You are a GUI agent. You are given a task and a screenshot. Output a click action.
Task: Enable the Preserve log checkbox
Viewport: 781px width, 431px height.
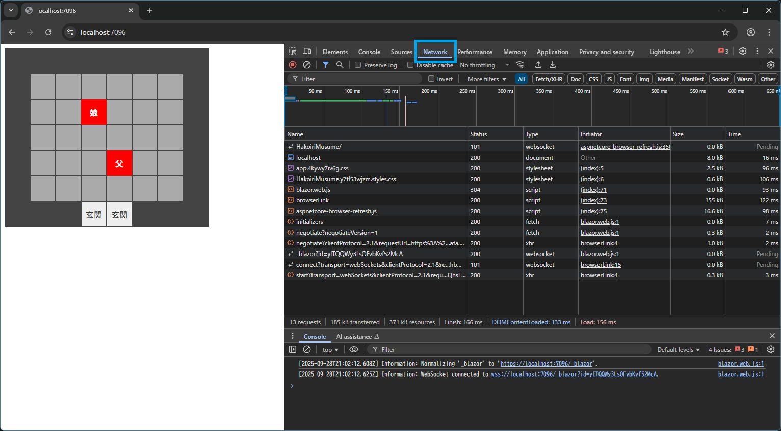tap(358, 65)
